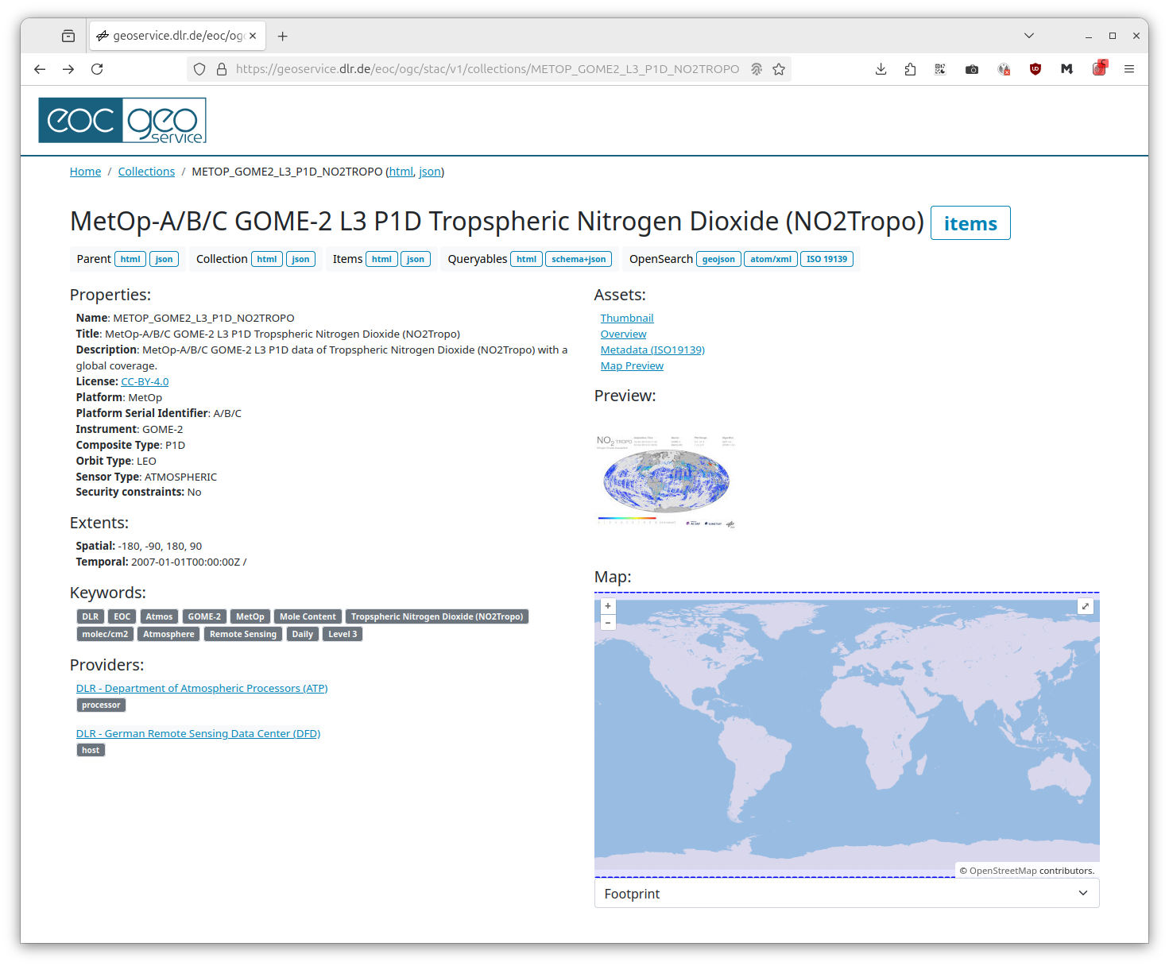Open the Footprint dropdown below the map

(847, 894)
